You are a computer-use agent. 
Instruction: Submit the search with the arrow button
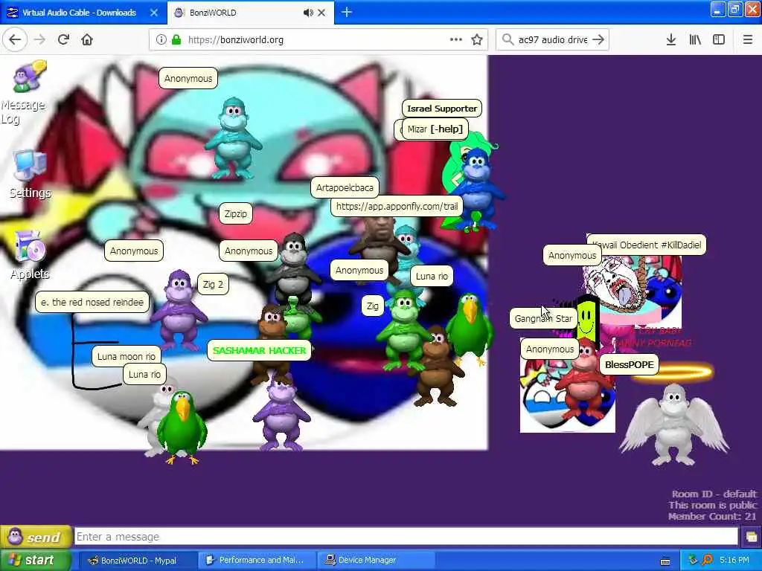(599, 40)
